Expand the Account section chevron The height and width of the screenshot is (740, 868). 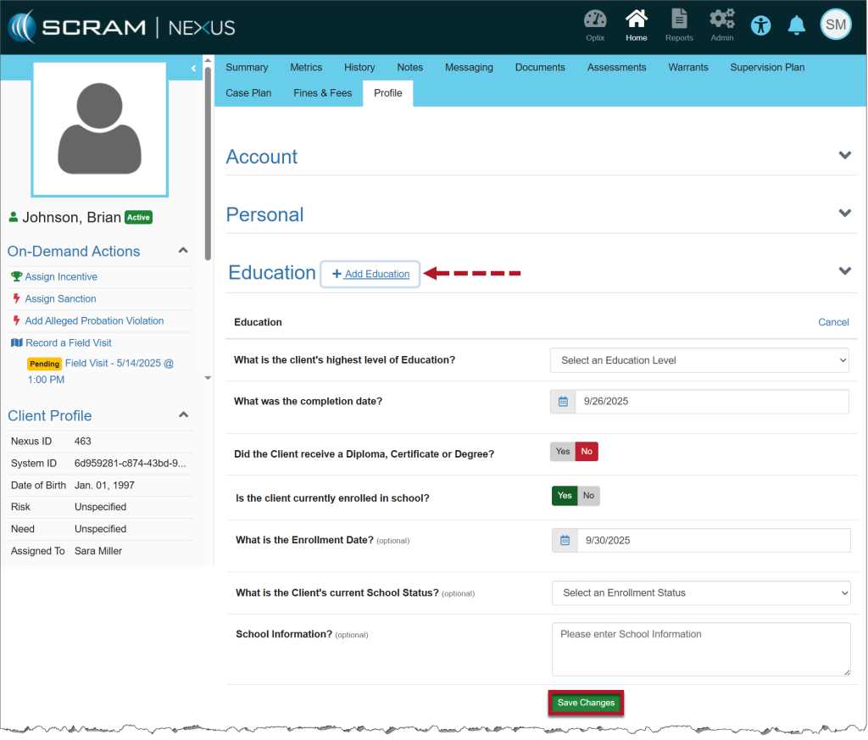click(x=844, y=156)
